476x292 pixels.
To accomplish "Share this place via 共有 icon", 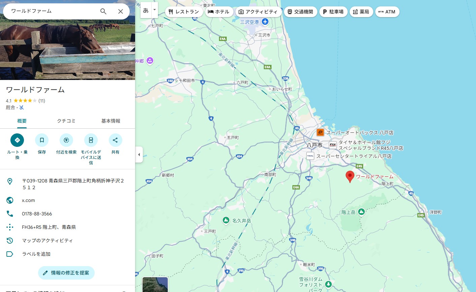I will pyautogui.click(x=115, y=140).
